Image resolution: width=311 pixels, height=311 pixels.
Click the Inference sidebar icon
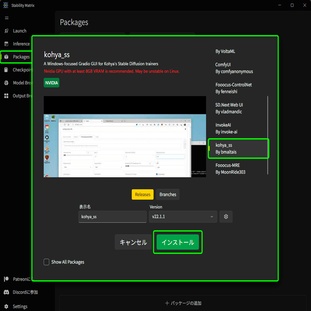click(x=6, y=44)
